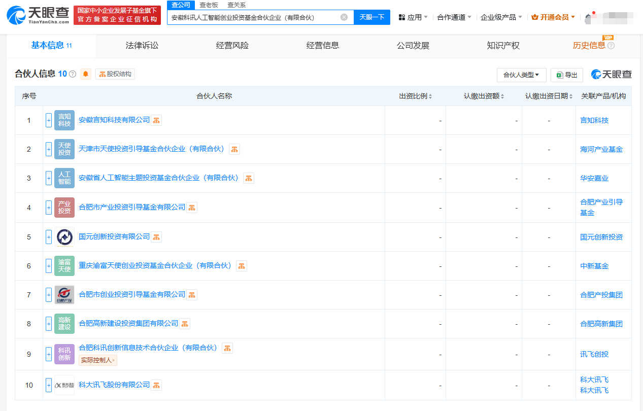Select the 查关系 search mode

click(x=236, y=5)
